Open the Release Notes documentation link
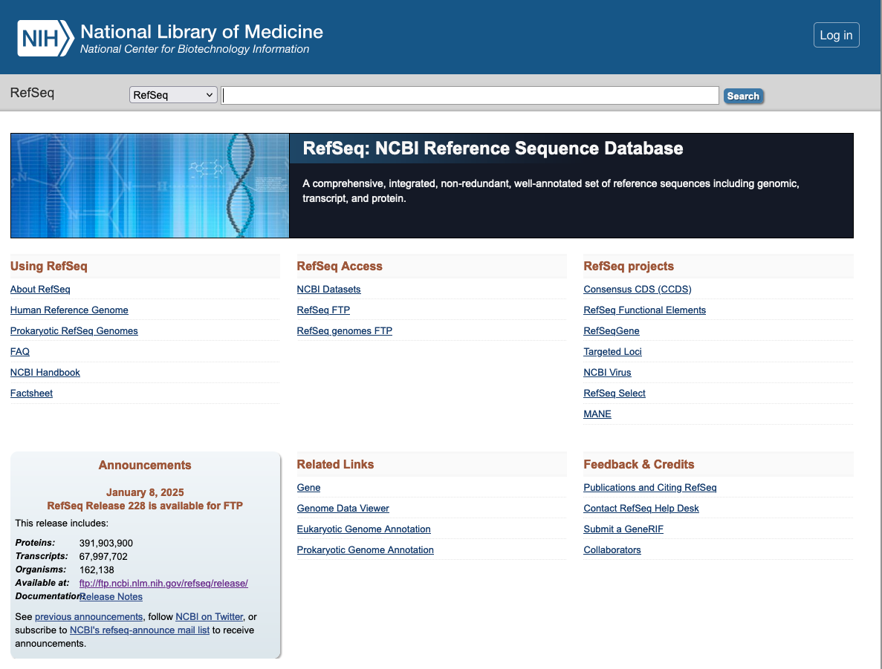The image size is (882, 669). click(111, 597)
